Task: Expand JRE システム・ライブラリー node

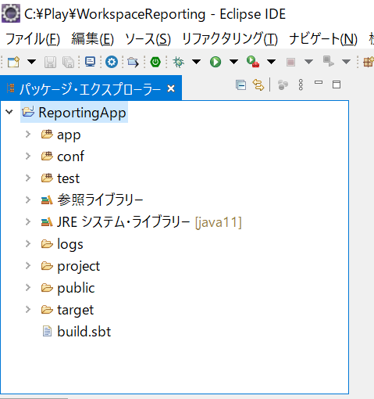Action: click(x=28, y=222)
